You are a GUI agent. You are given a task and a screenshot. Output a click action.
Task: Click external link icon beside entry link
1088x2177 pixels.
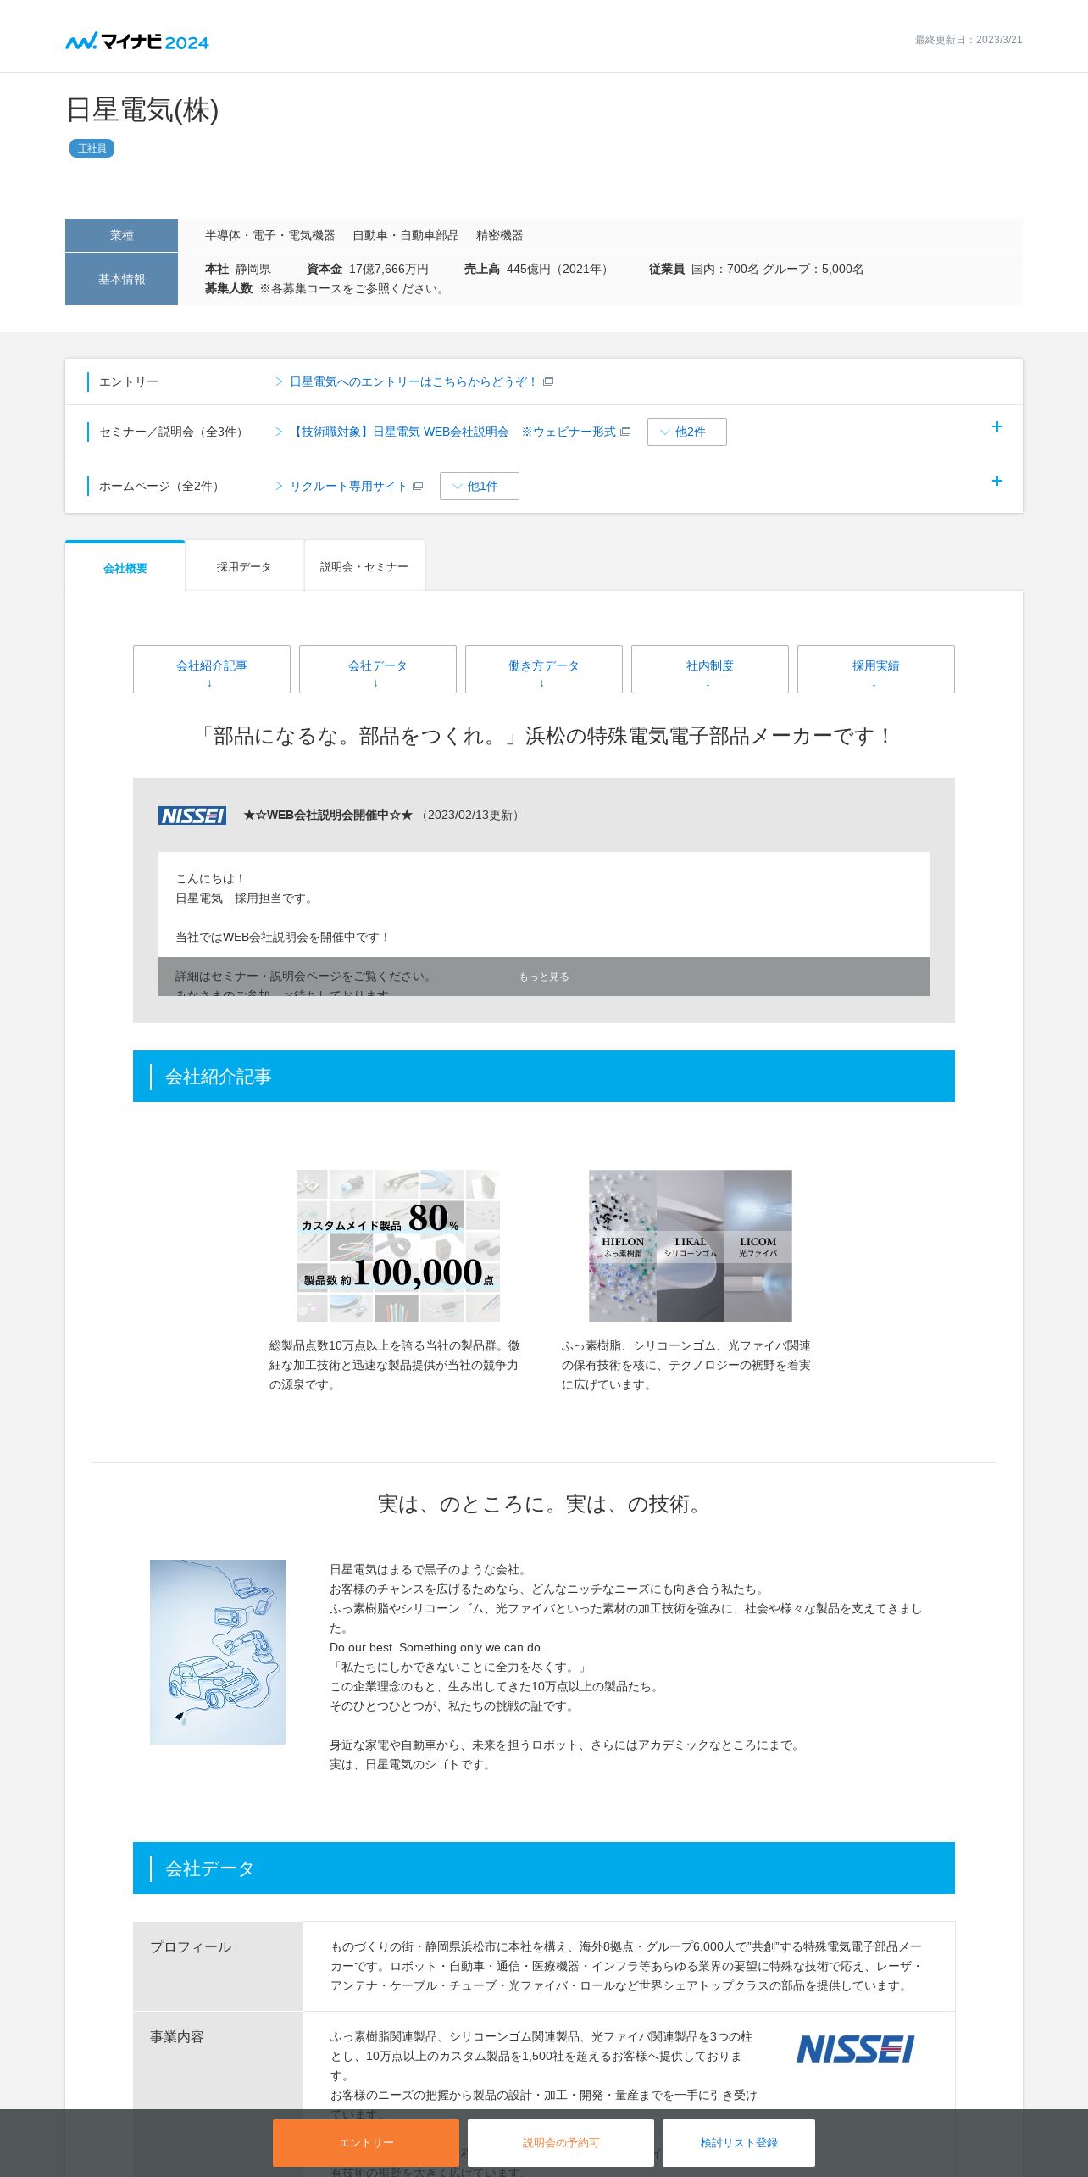click(x=548, y=381)
